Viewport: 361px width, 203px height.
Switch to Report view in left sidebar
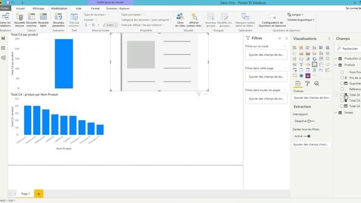3,38
